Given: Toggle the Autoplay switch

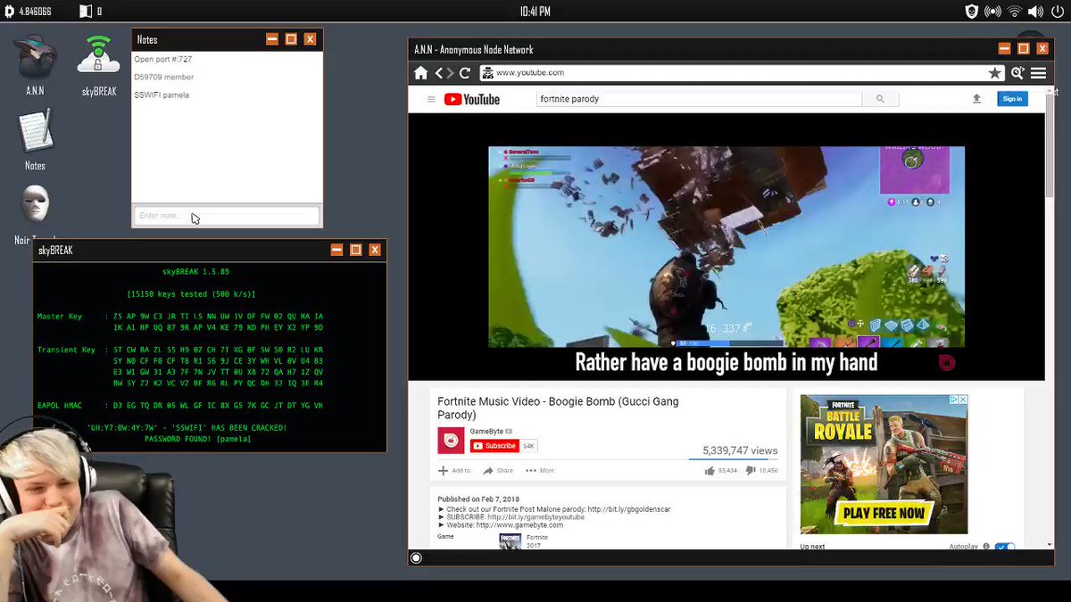Looking at the screenshot, I should point(1005,546).
